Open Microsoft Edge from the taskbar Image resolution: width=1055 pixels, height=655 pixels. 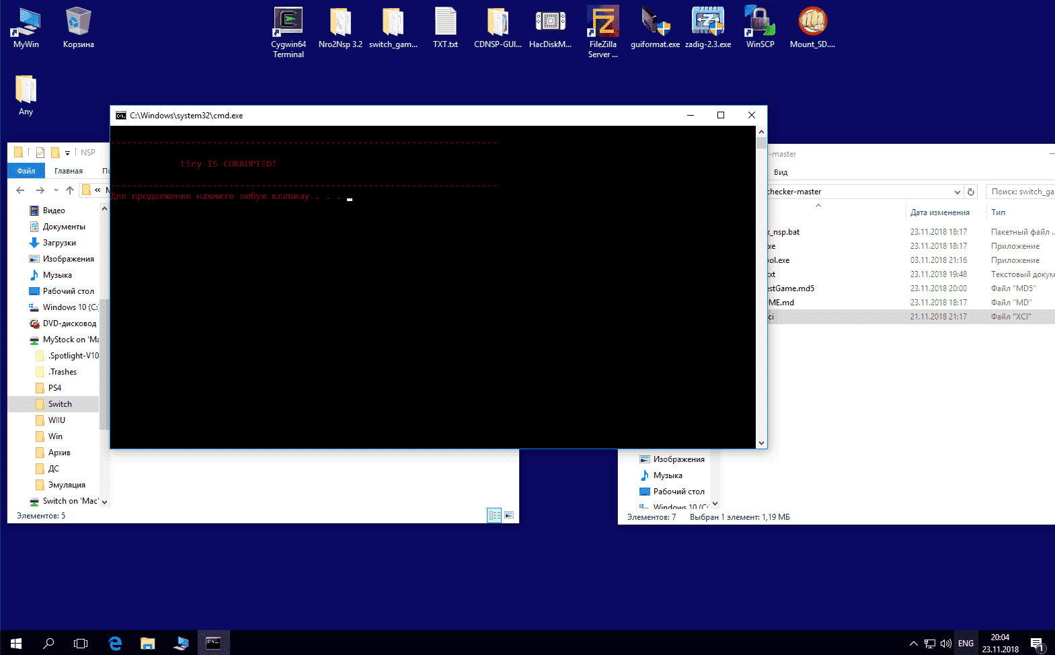tap(115, 643)
